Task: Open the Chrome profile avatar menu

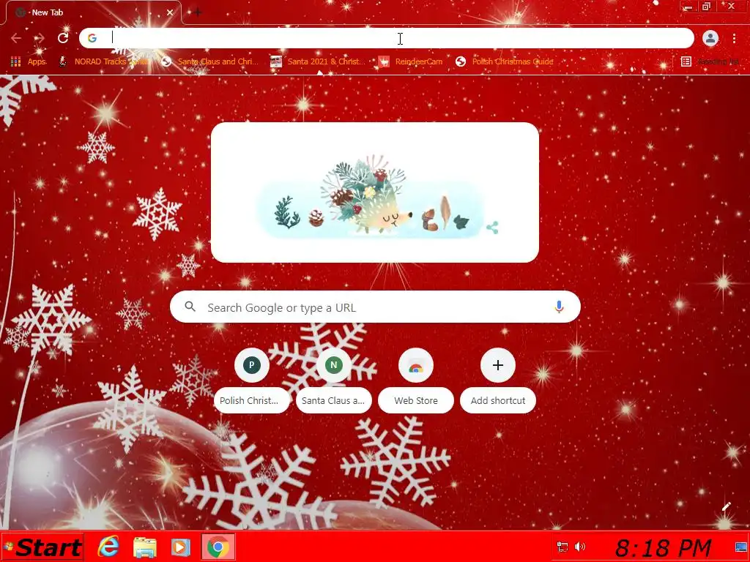Action: [x=710, y=38]
